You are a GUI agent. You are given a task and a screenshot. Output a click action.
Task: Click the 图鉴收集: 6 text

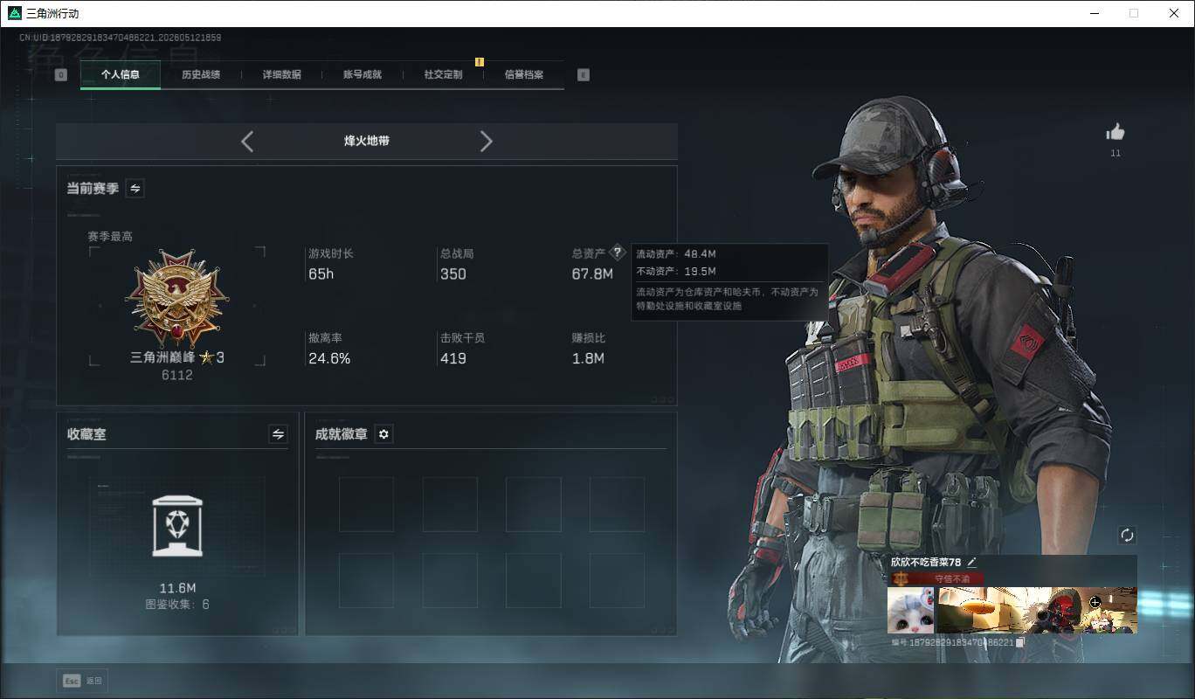tap(177, 604)
